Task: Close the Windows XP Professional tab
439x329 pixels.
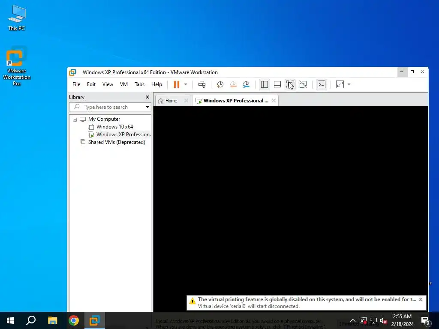Action: pyautogui.click(x=274, y=101)
